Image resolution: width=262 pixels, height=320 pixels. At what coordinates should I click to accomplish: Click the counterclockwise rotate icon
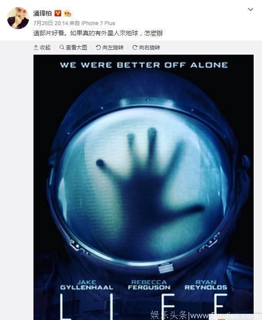pos(98,47)
